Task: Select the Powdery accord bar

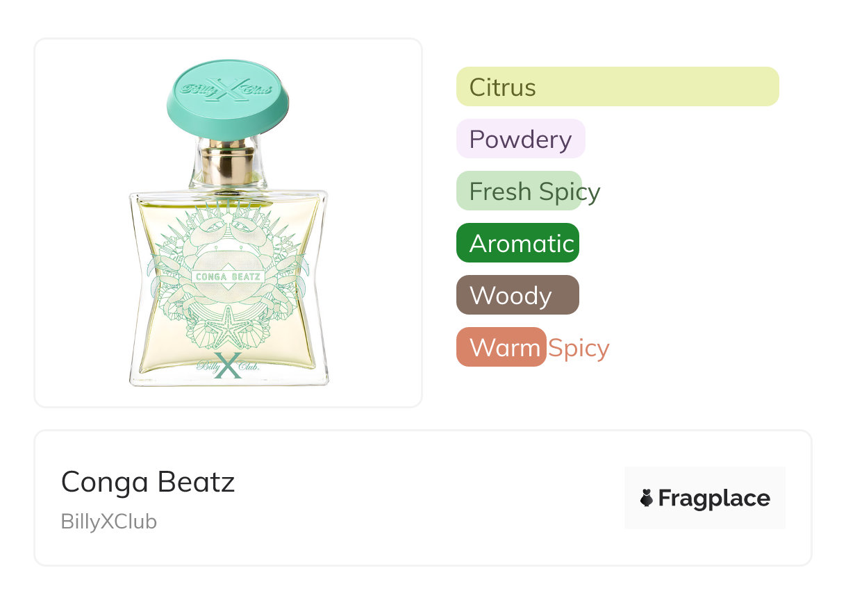Action: point(520,139)
